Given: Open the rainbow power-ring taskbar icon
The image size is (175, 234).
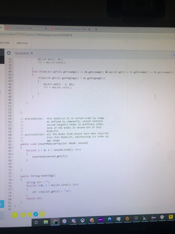Looking at the screenshot, I should click(x=136, y=218).
